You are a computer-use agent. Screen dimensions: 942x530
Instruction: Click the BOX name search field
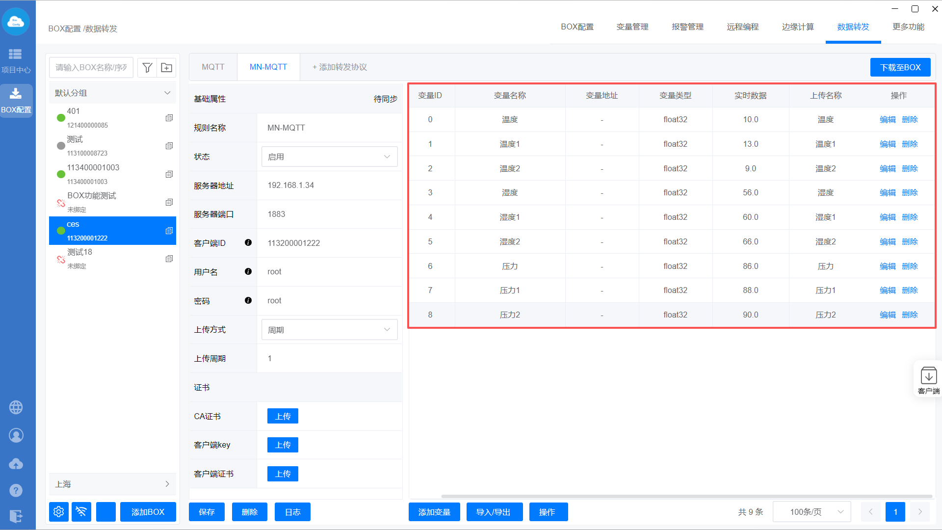[x=91, y=68]
